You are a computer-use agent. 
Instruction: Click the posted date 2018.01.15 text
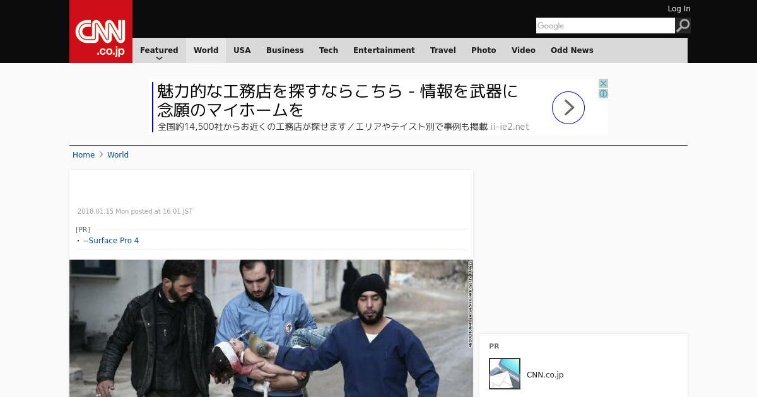tap(135, 212)
